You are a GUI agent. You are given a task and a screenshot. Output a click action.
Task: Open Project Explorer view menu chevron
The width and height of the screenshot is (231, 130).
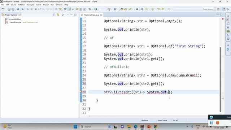(x=68, y=14)
